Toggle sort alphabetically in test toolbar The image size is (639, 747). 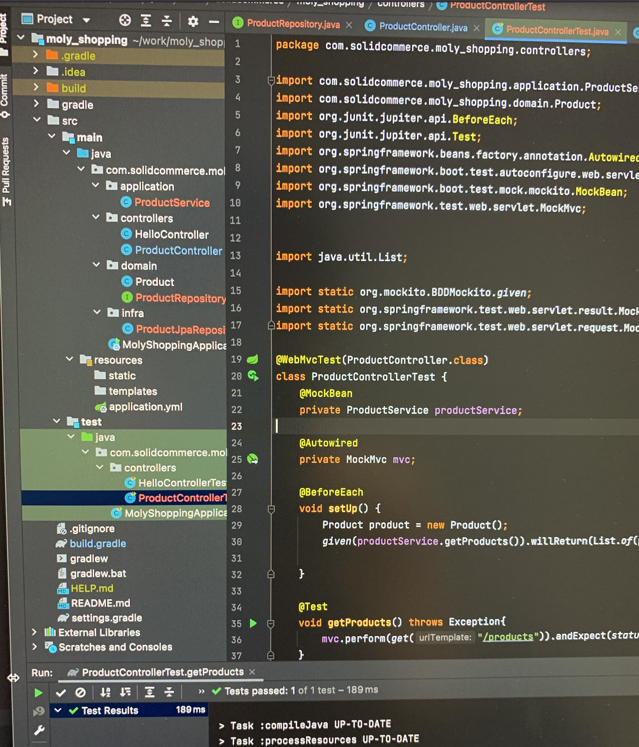click(x=105, y=692)
